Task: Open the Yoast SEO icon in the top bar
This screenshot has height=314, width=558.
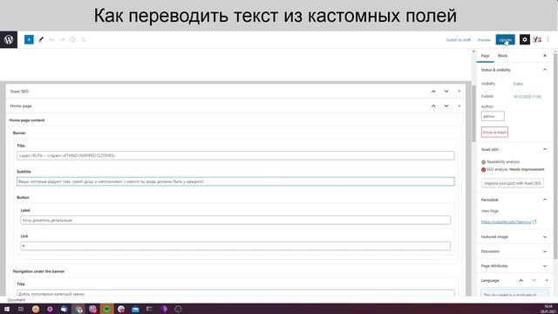Action: pyautogui.click(x=537, y=39)
